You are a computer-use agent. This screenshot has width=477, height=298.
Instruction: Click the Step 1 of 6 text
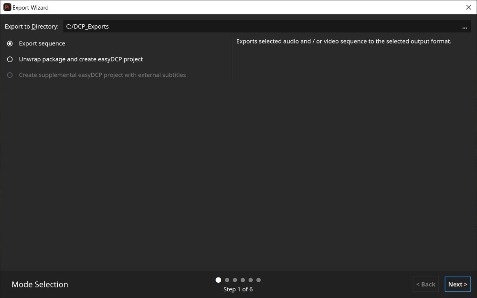238,289
